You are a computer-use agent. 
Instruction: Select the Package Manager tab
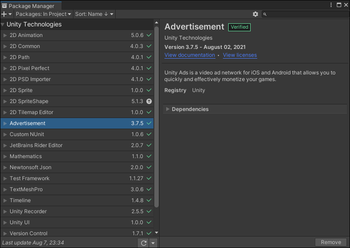(31, 6)
